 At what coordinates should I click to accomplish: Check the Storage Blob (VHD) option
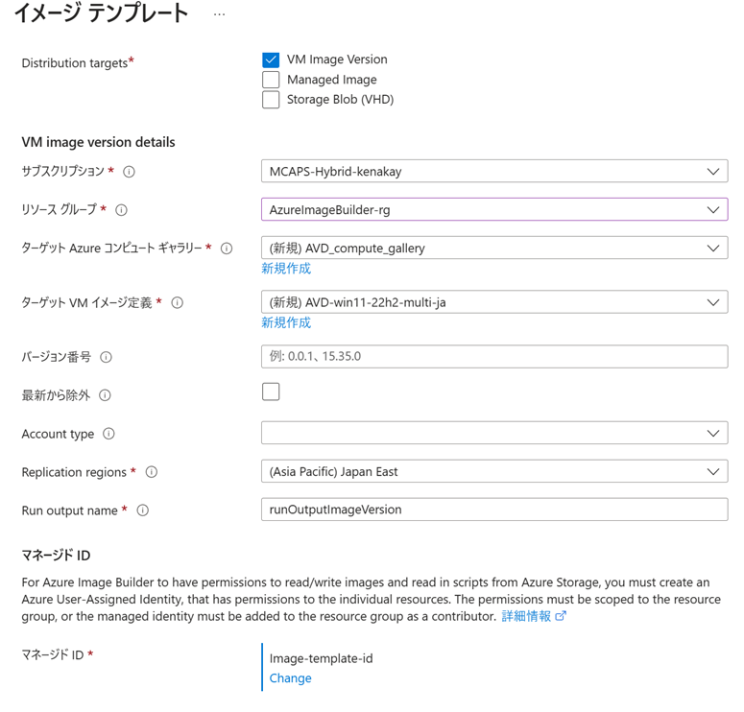pos(271,100)
